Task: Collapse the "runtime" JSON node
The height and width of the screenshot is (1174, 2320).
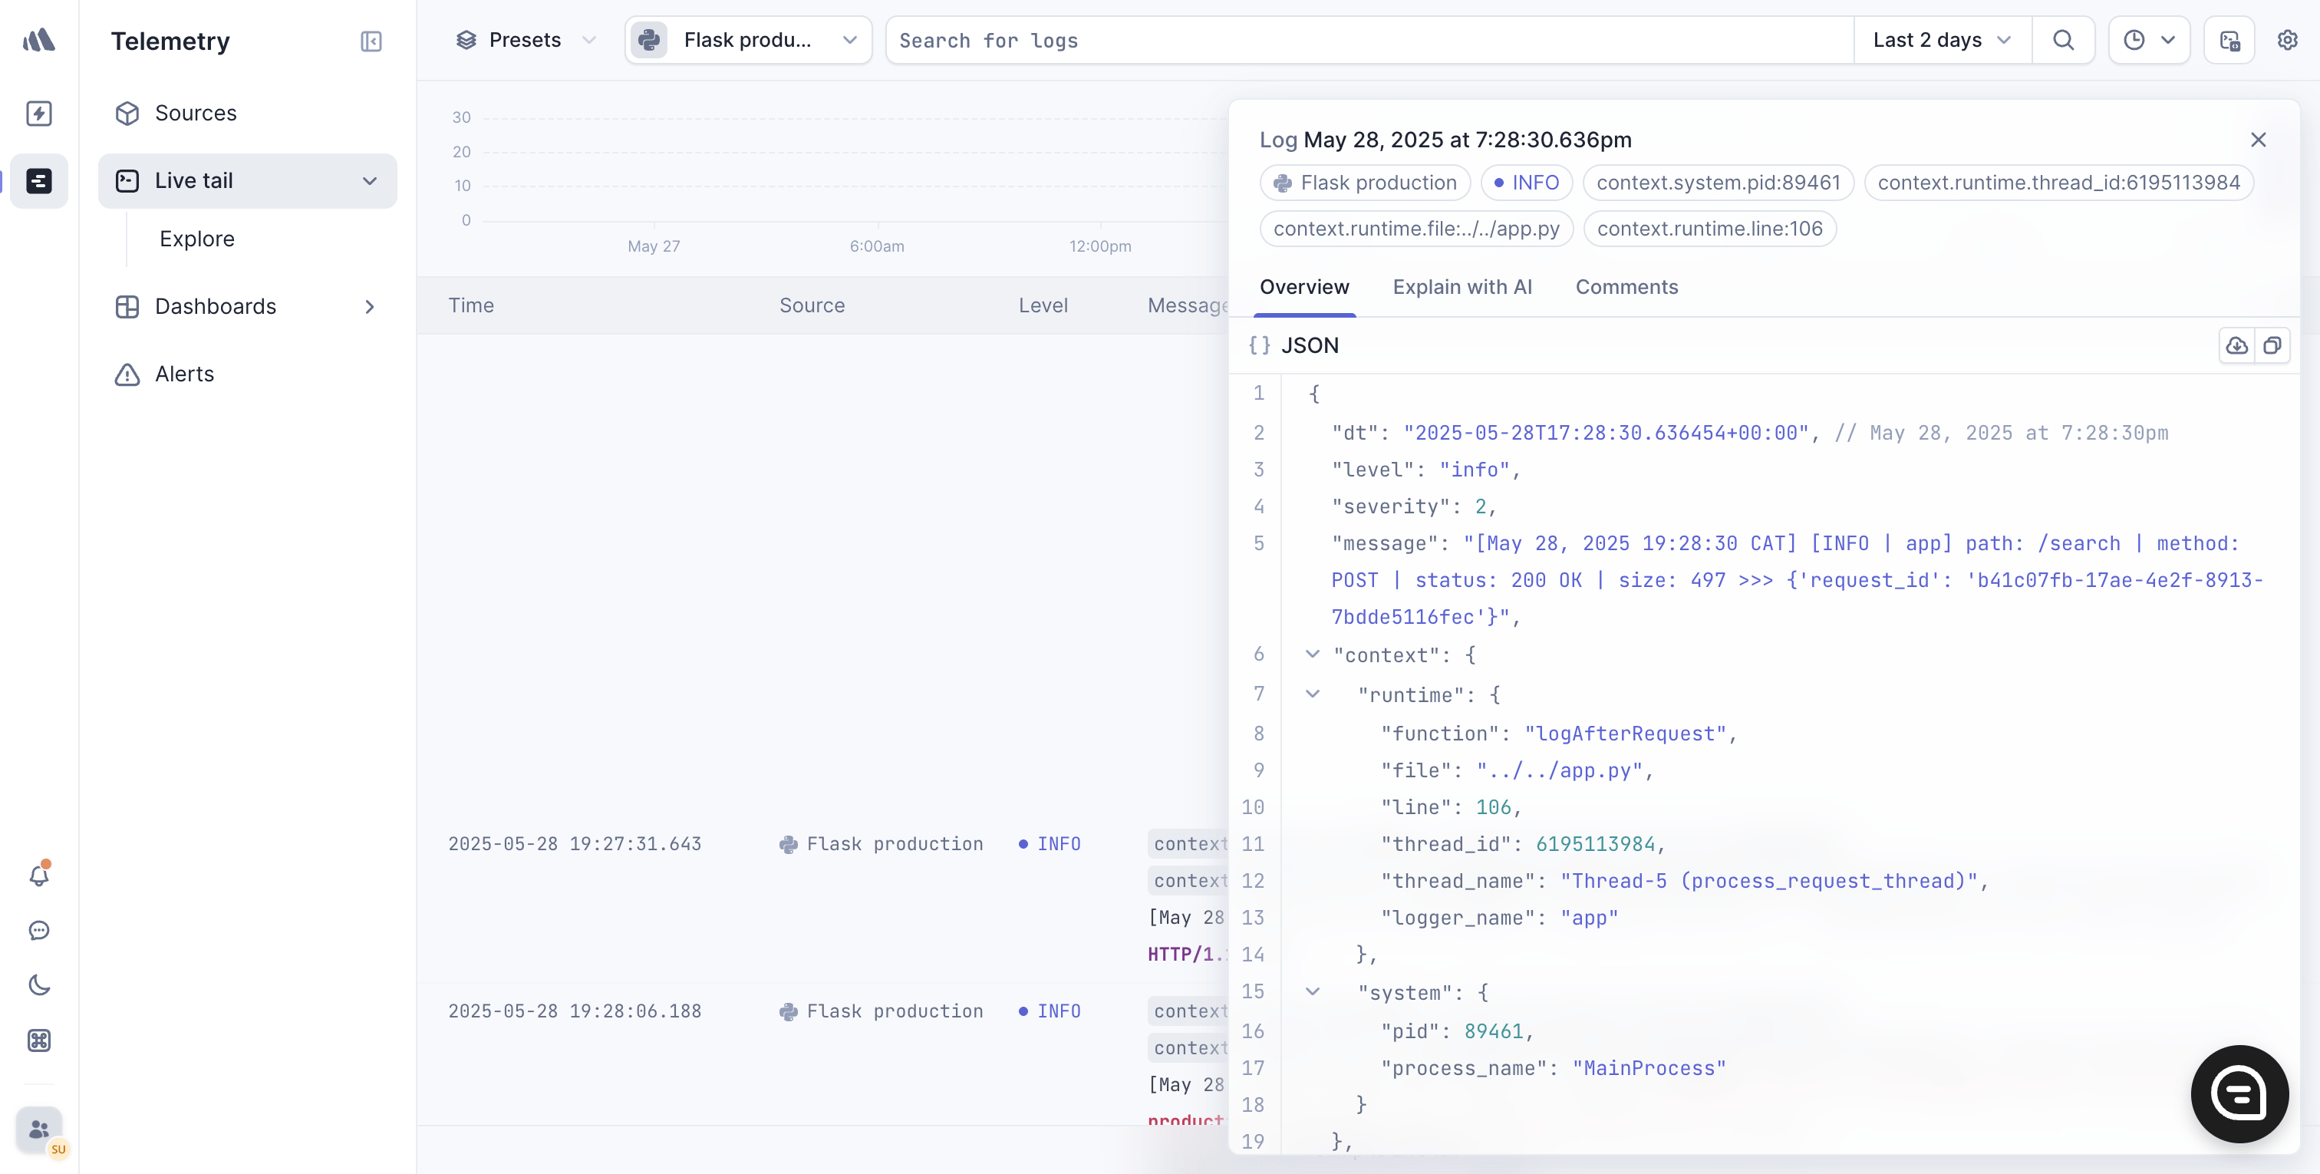Action: coord(1313,694)
